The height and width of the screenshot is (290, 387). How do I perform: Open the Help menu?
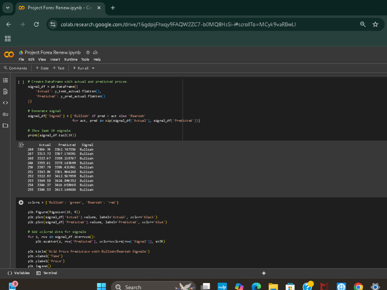97,60
